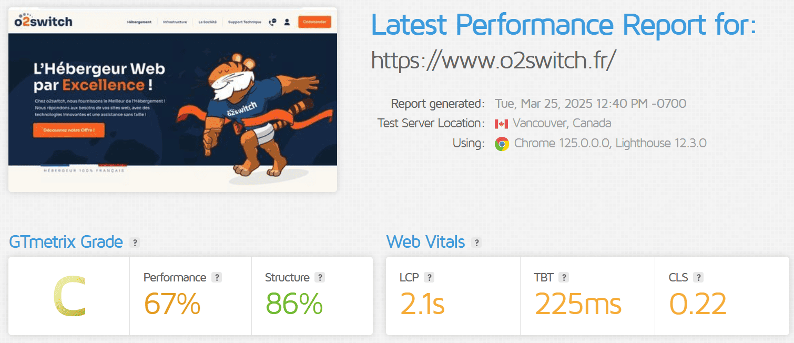794x343 pixels.
Task: Click the TBT question mark icon
Action: (564, 277)
